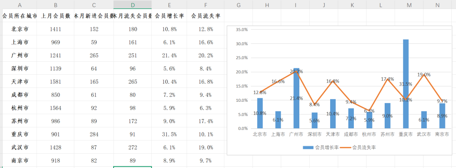Select column N header
456x168 pixels.
click(438, 5)
